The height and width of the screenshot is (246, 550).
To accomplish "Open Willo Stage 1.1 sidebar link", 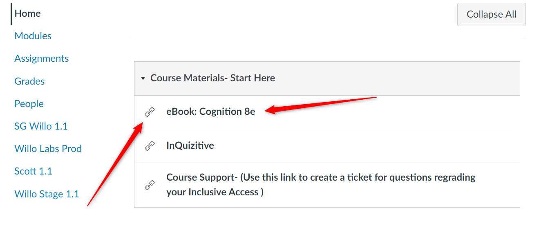I will coord(47,194).
